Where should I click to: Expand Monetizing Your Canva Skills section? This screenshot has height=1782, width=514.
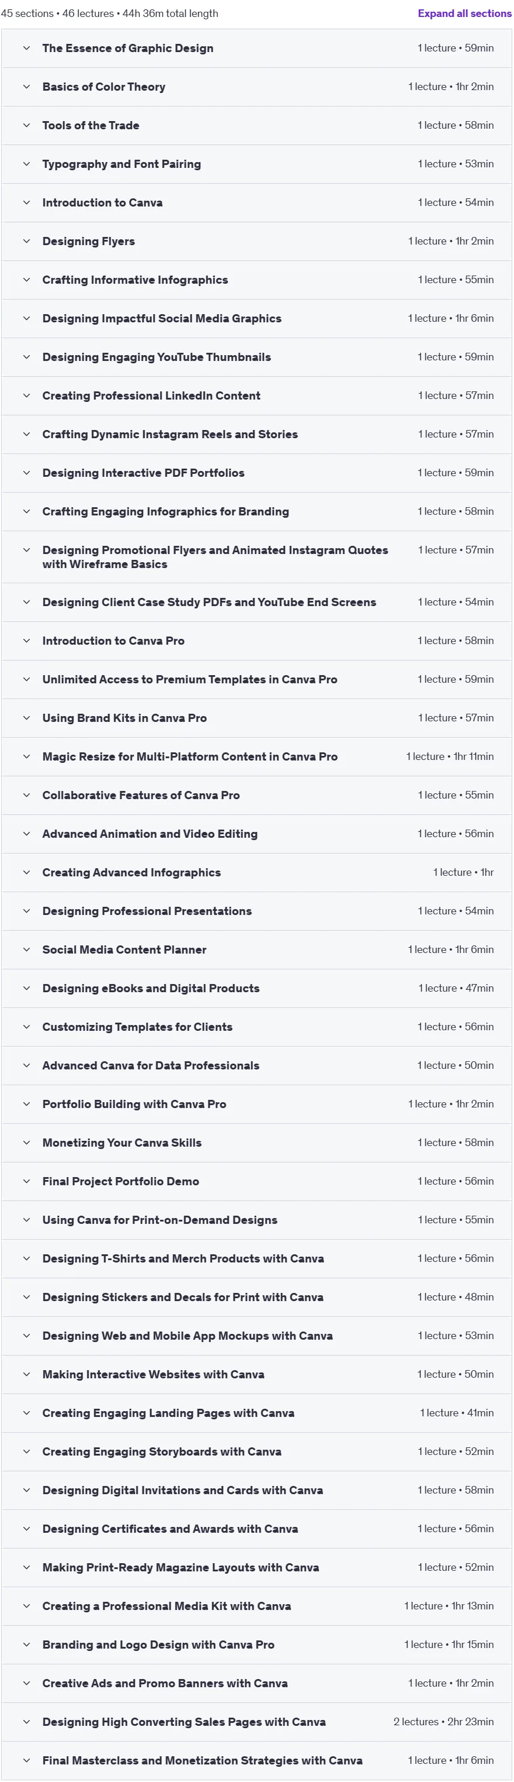click(x=256, y=1143)
